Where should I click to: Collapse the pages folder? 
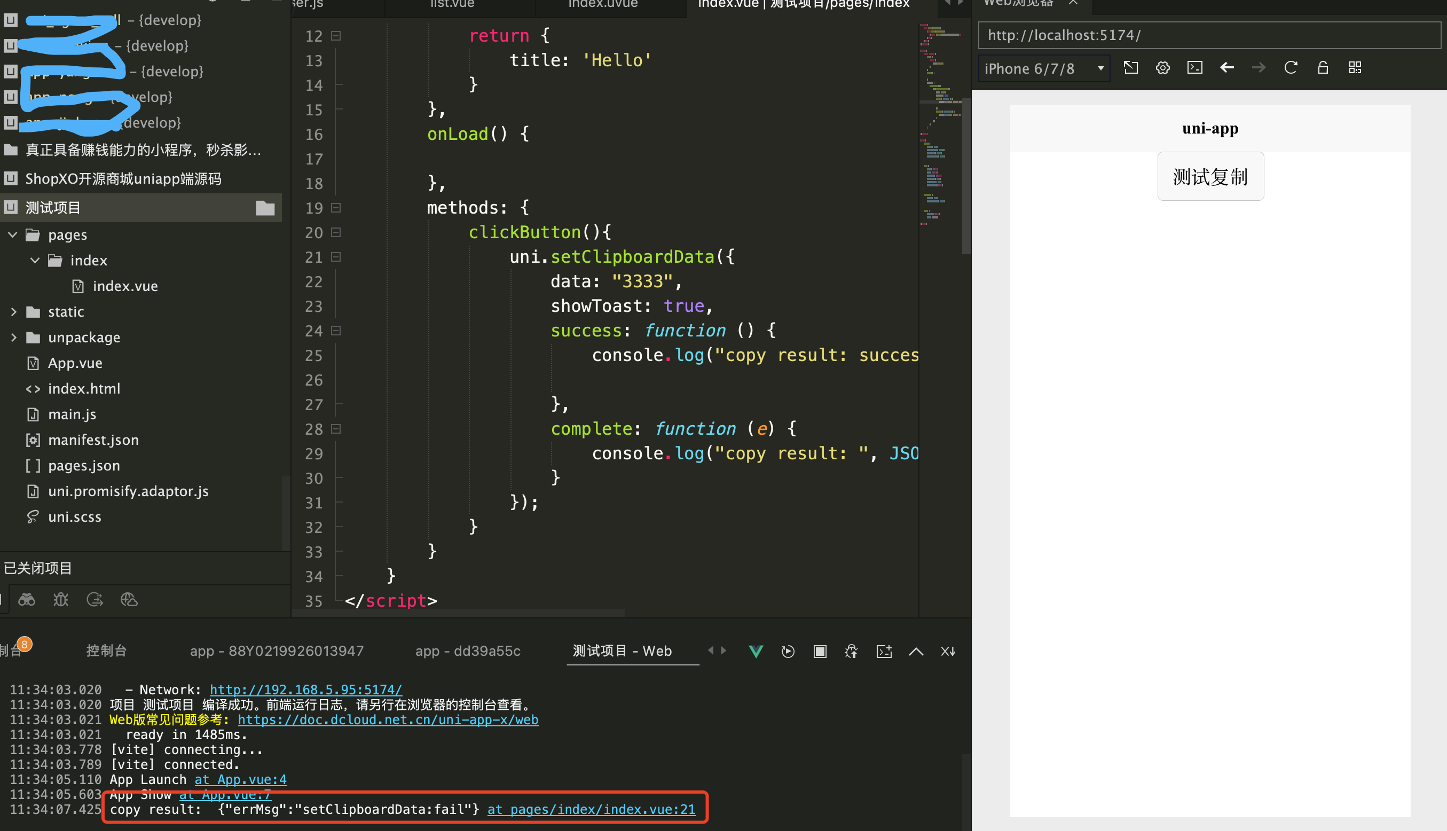click(13, 234)
